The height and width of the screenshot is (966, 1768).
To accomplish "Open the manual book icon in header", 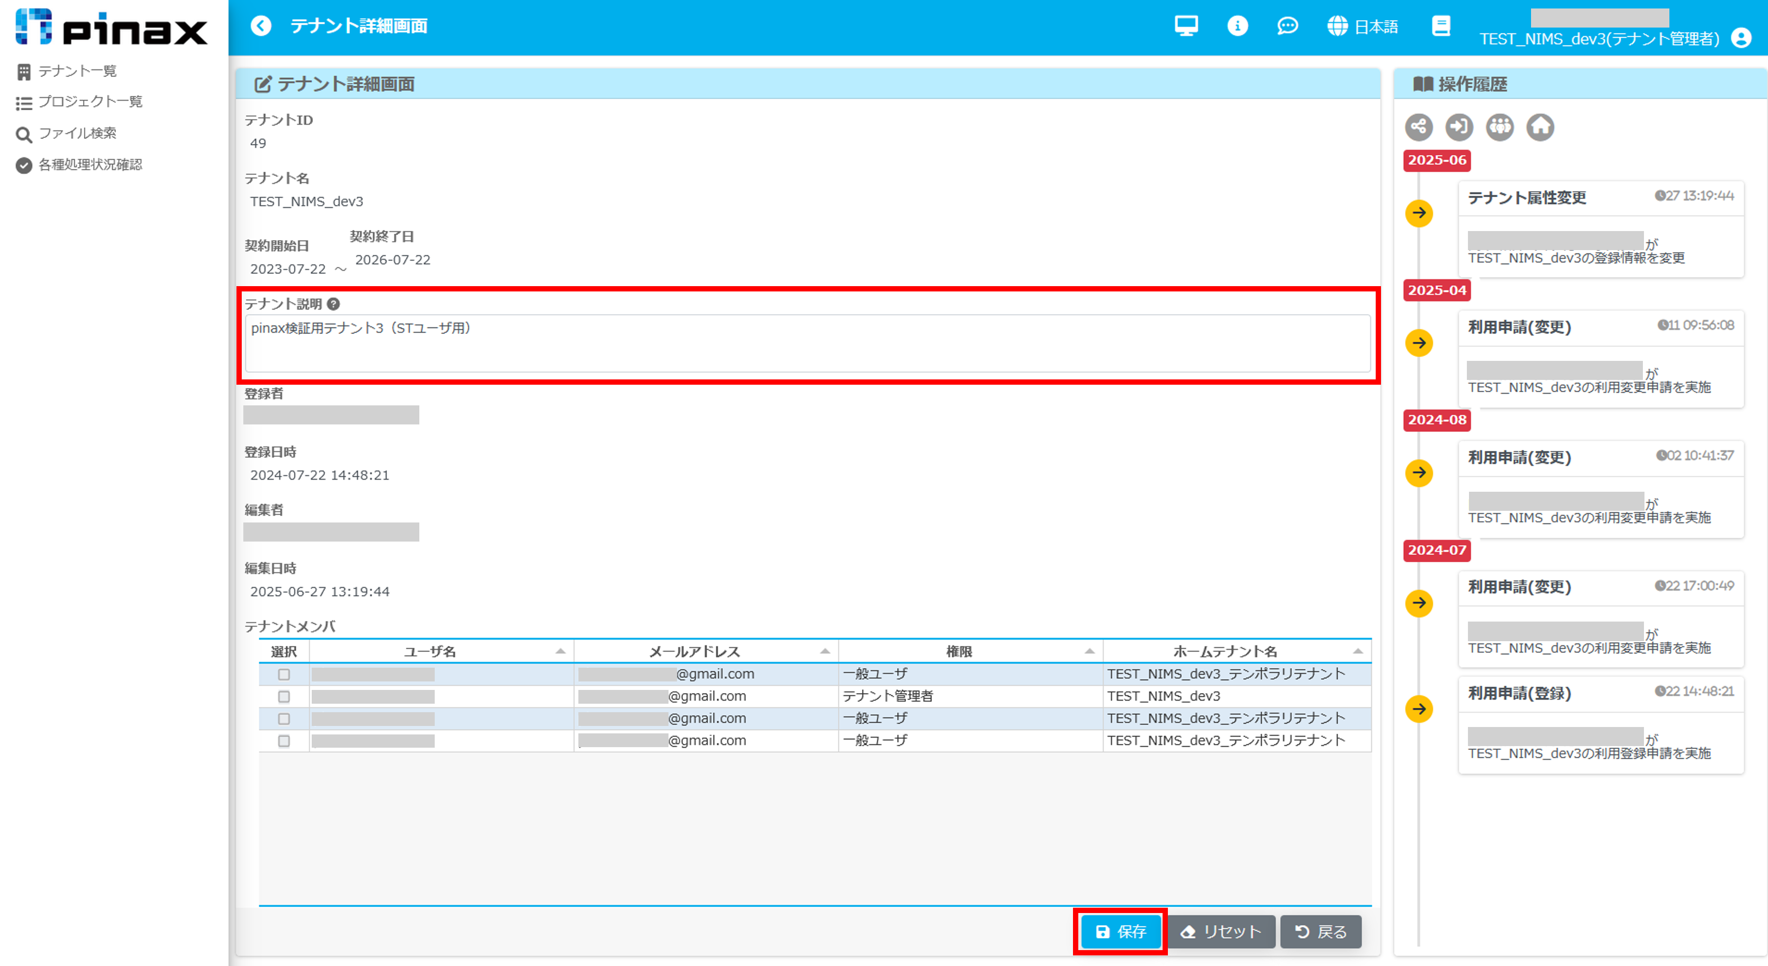I will tap(1440, 26).
